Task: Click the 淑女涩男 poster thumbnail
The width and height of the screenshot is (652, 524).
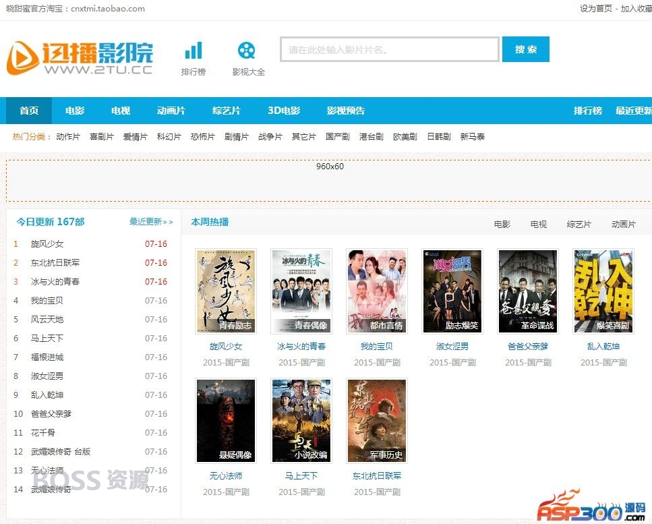Action: [452, 291]
